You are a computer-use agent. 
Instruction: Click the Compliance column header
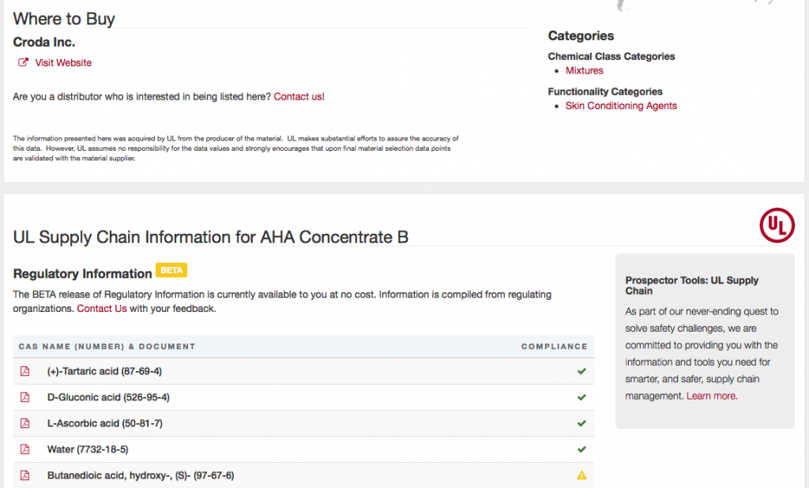pyautogui.click(x=554, y=347)
